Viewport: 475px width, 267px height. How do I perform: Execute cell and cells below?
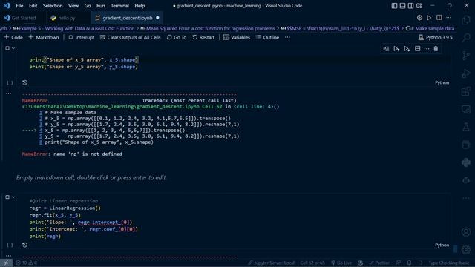click(x=407, y=49)
